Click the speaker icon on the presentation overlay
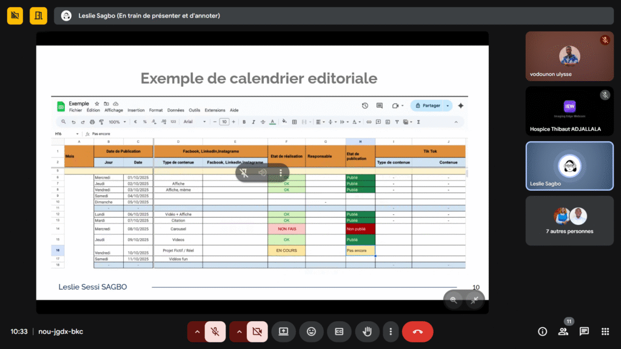Viewport: 621px width, 349px height. pos(263,173)
